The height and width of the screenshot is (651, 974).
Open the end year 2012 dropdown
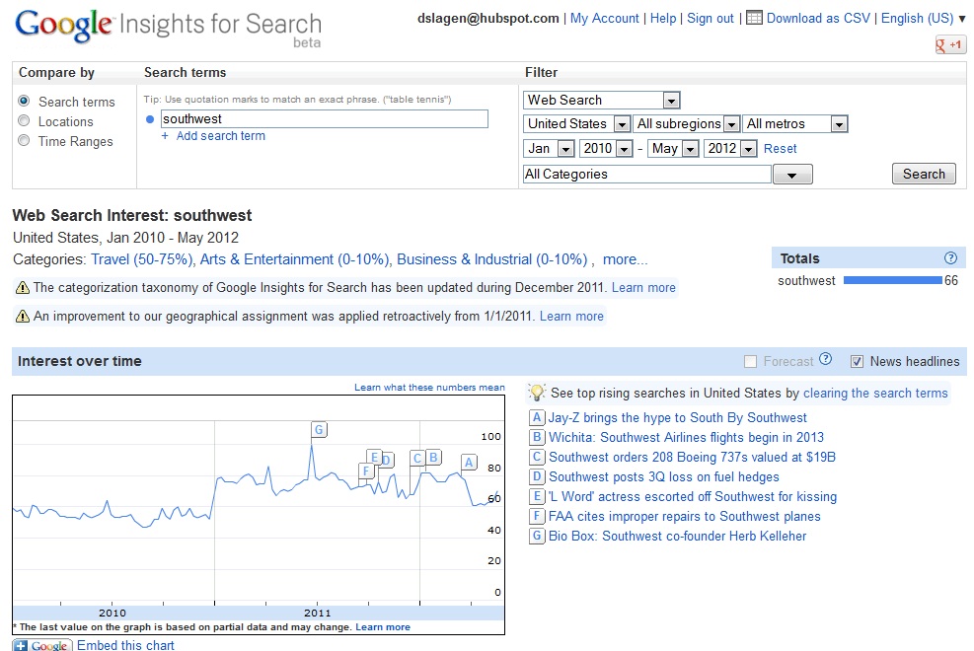tap(730, 148)
